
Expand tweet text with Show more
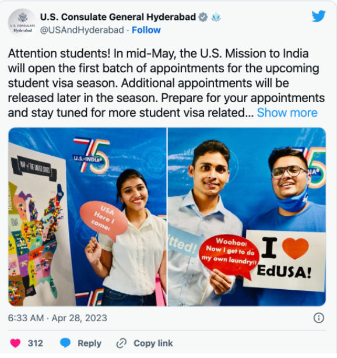[287, 113]
